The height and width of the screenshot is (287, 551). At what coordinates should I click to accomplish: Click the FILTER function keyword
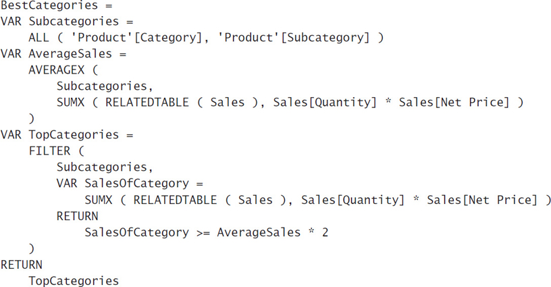[x=49, y=151]
